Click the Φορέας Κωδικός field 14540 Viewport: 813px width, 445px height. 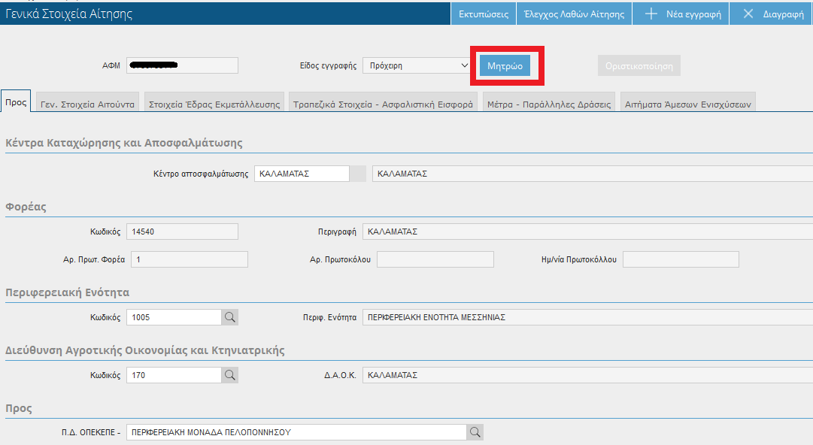(182, 232)
